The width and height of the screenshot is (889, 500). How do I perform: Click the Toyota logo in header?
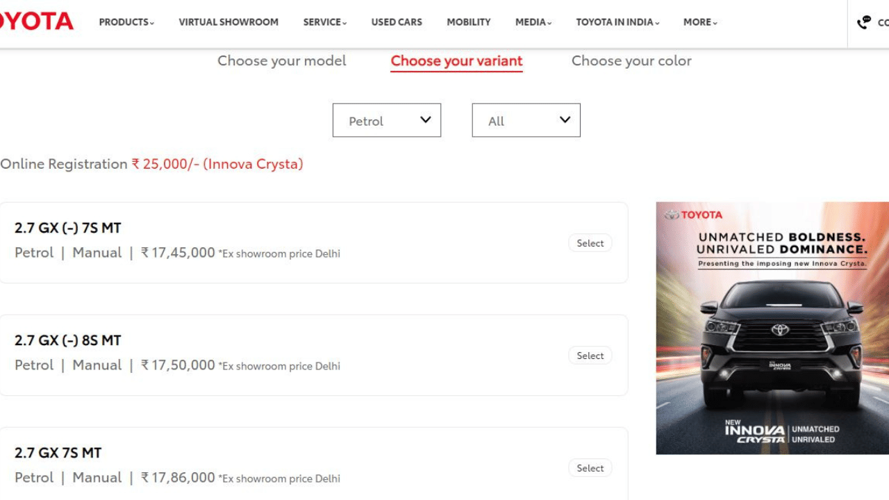click(x=36, y=22)
